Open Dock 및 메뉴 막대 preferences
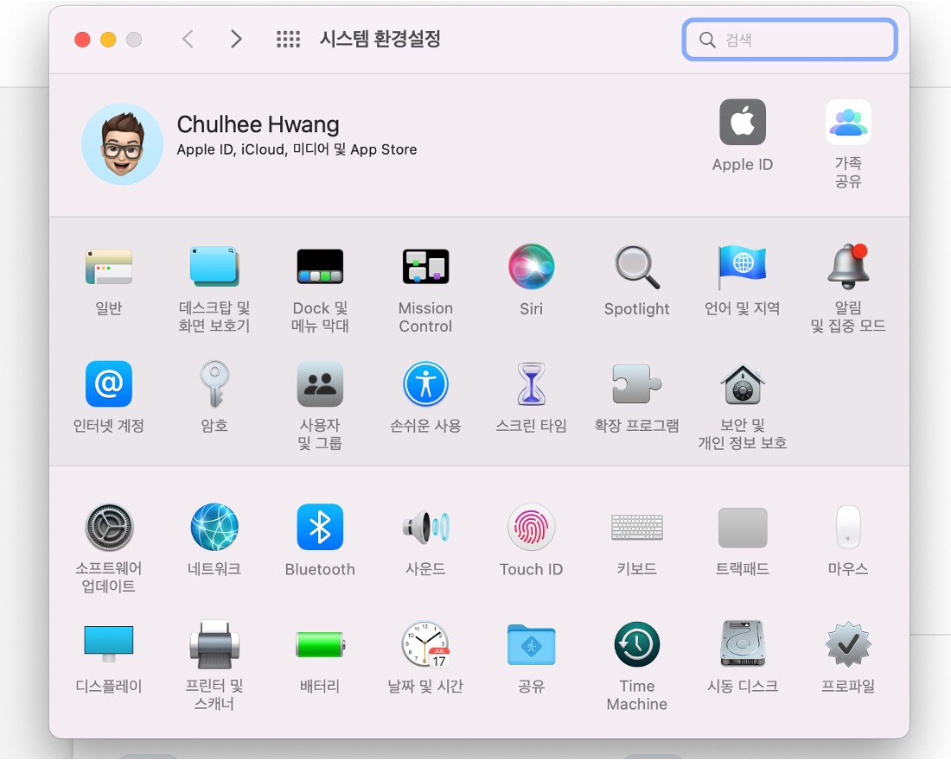 (320, 267)
